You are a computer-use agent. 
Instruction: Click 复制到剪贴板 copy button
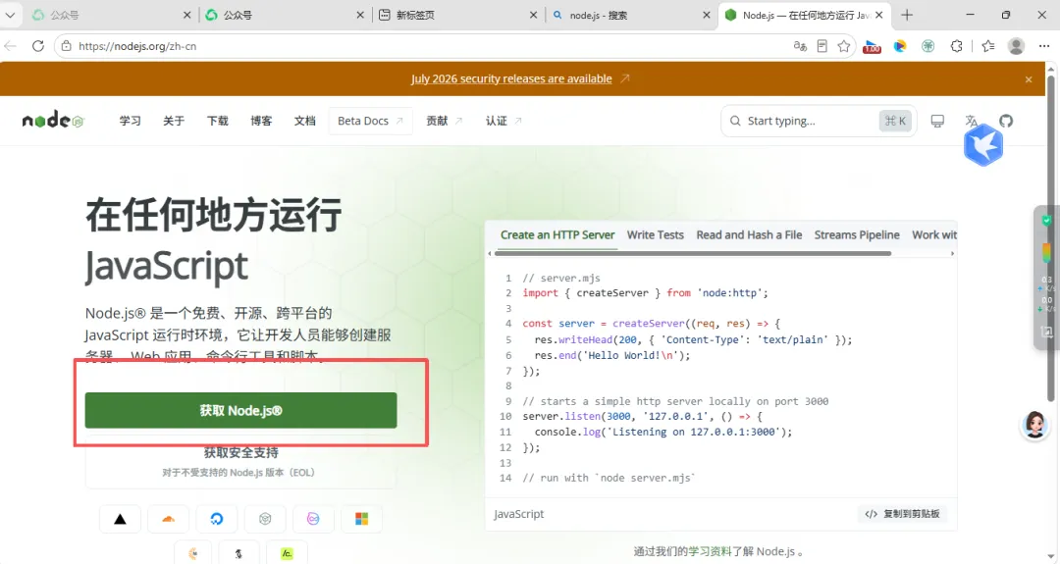[x=903, y=514]
